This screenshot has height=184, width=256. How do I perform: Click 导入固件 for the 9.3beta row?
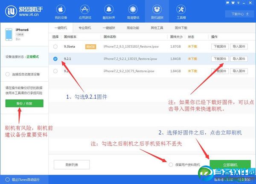(239, 46)
